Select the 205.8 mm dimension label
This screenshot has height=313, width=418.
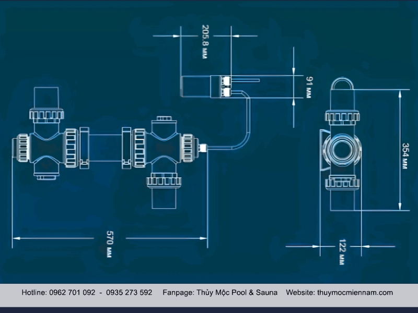205,42
